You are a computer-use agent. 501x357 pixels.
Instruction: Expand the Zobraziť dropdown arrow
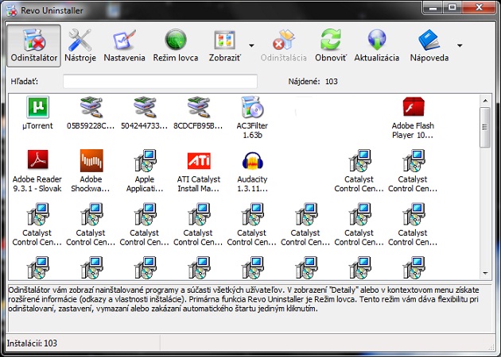(x=251, y=45)
